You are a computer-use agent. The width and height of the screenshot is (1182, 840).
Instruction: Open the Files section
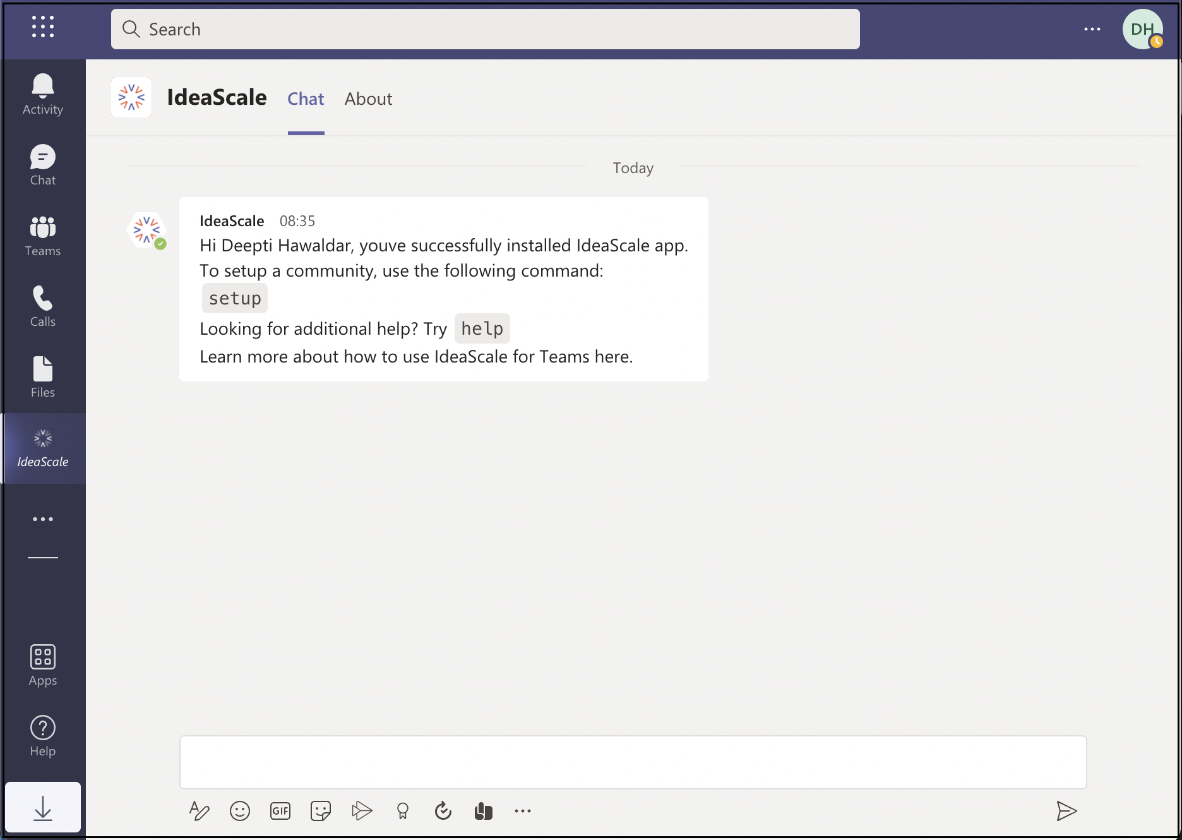(x=43, y=378)
